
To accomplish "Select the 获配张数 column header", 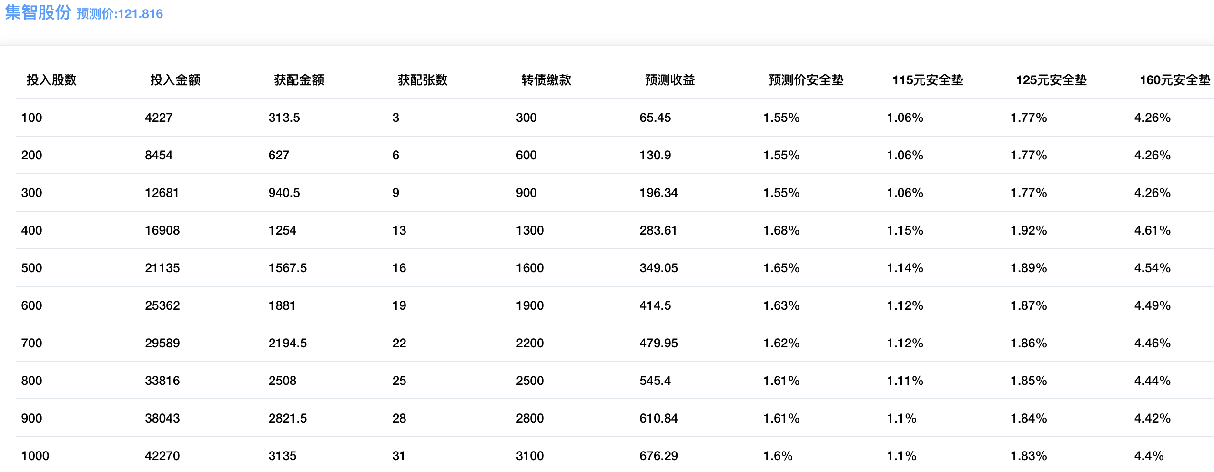I will click(x=423, y=80).
